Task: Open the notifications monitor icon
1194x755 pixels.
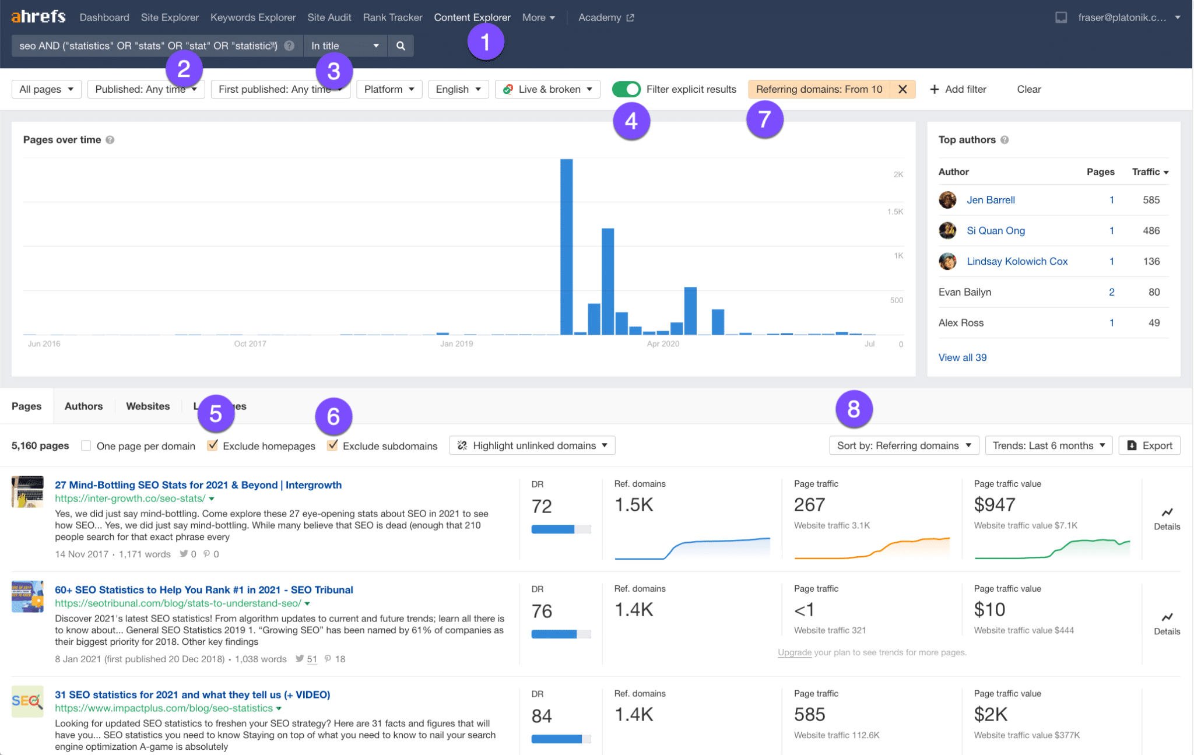Action: (x=1061, y=17)
